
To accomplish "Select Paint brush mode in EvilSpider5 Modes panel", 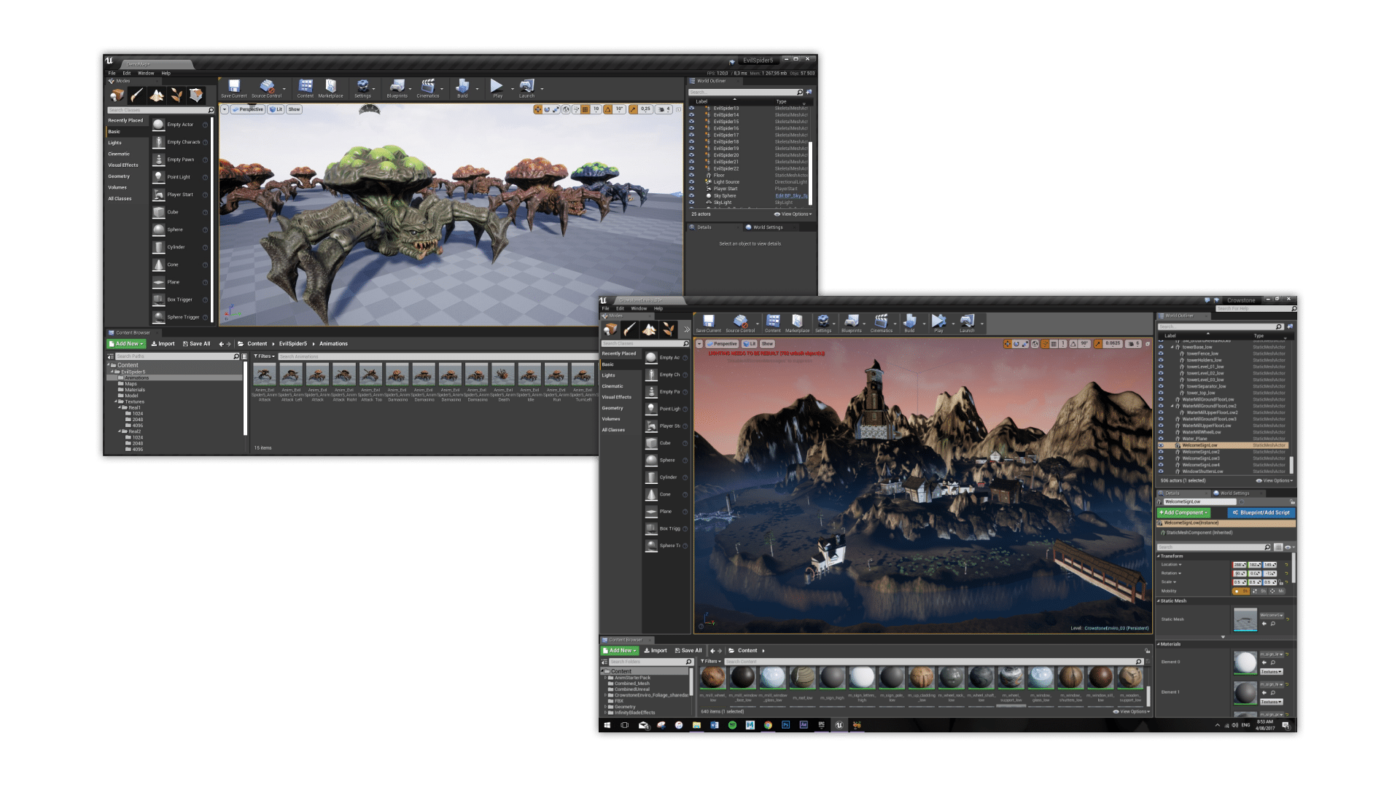I will click(x=136, y=95).
